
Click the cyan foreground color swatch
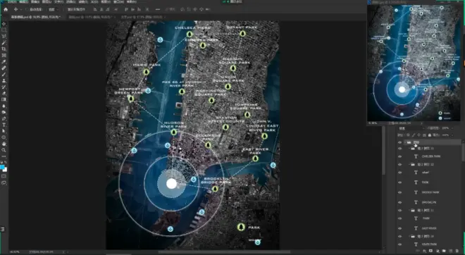[x=2, y=167]
